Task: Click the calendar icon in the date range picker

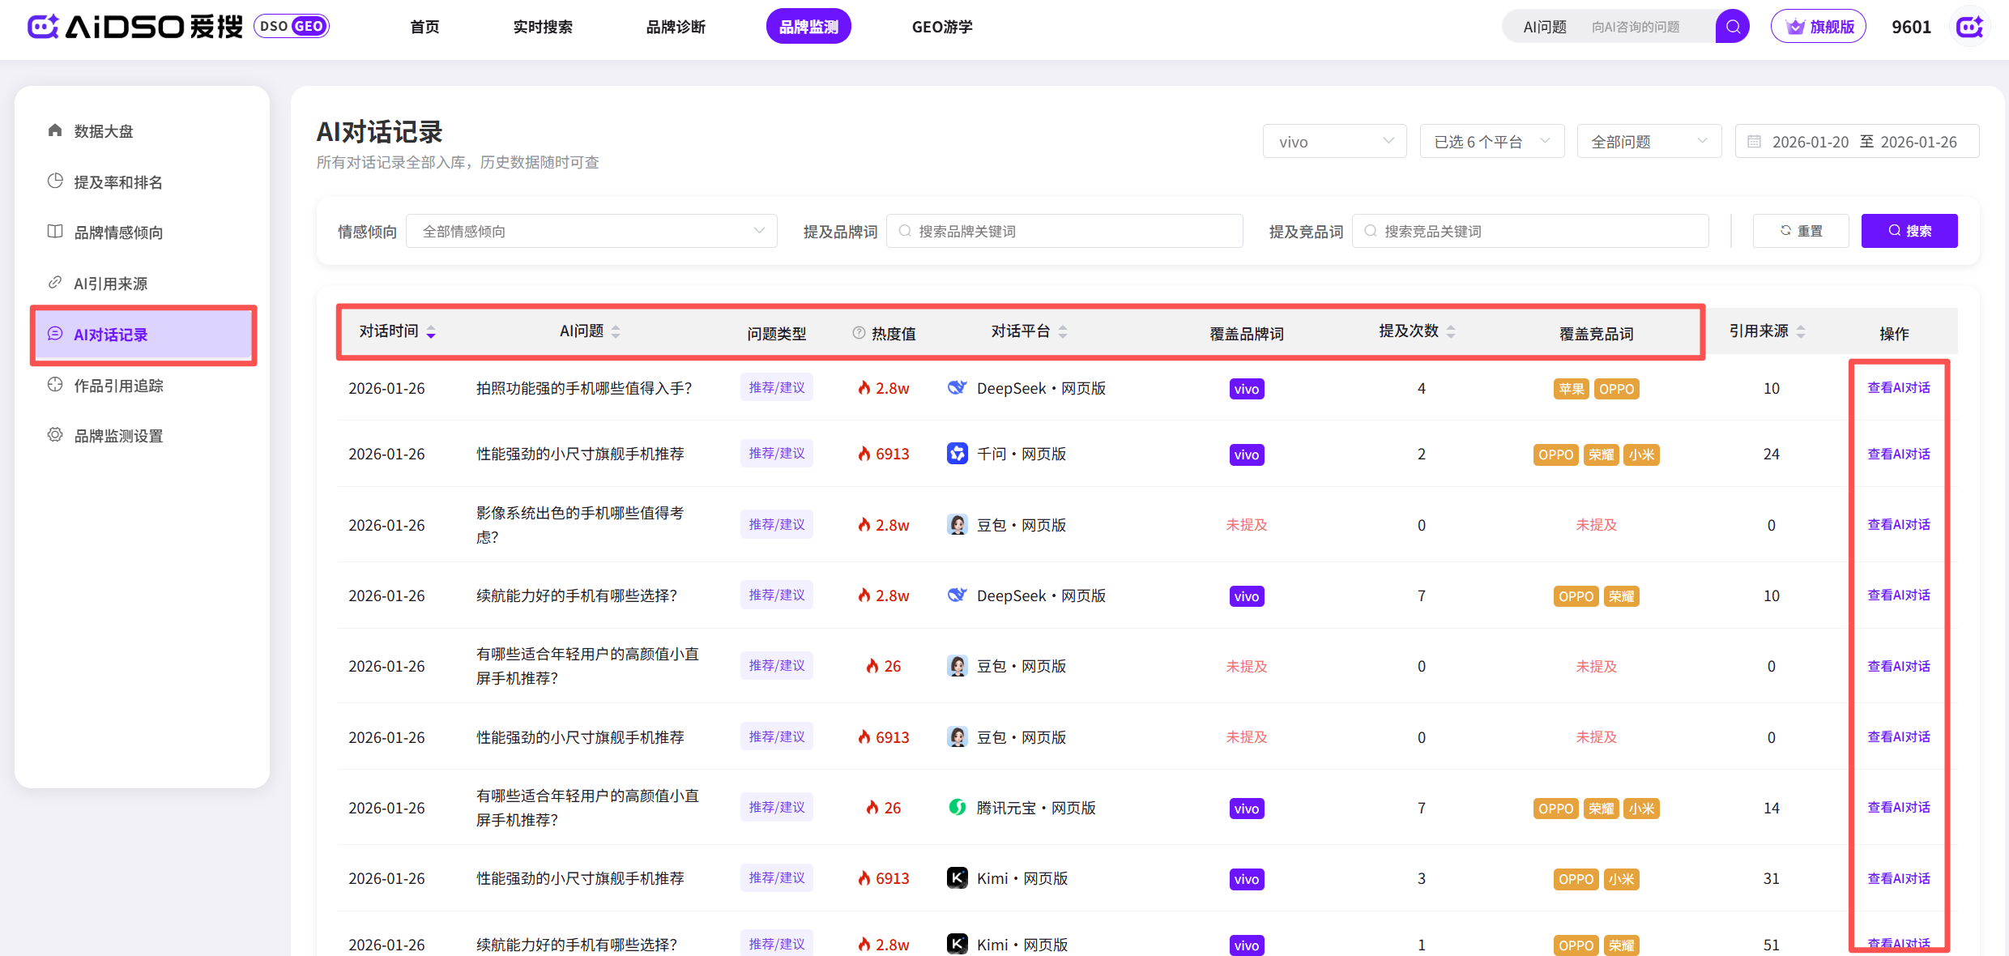Action: [x=1755, y=142]
